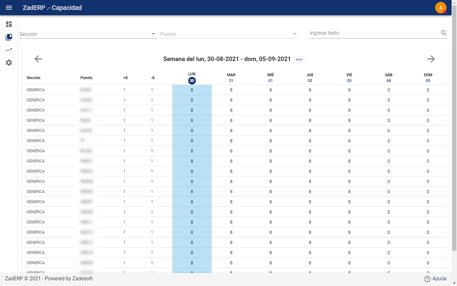Go to previous week with left arrow
The height and width of the screenshot is (286, 457).
point(38,59)
